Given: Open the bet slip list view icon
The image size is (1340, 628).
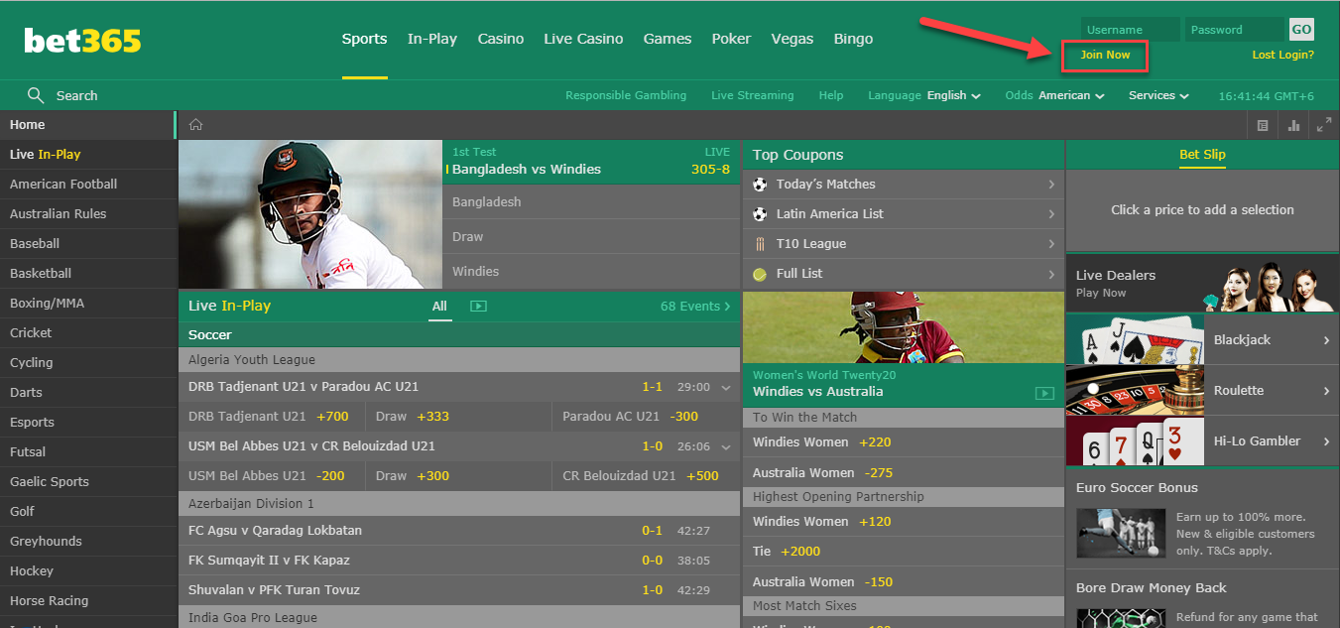Looking at the screenshot, I should click(x=1263, y=125).
